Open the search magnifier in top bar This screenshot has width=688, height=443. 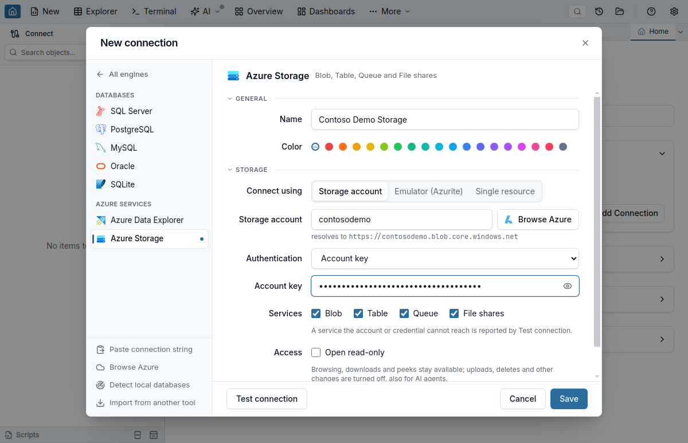point(577,11)
